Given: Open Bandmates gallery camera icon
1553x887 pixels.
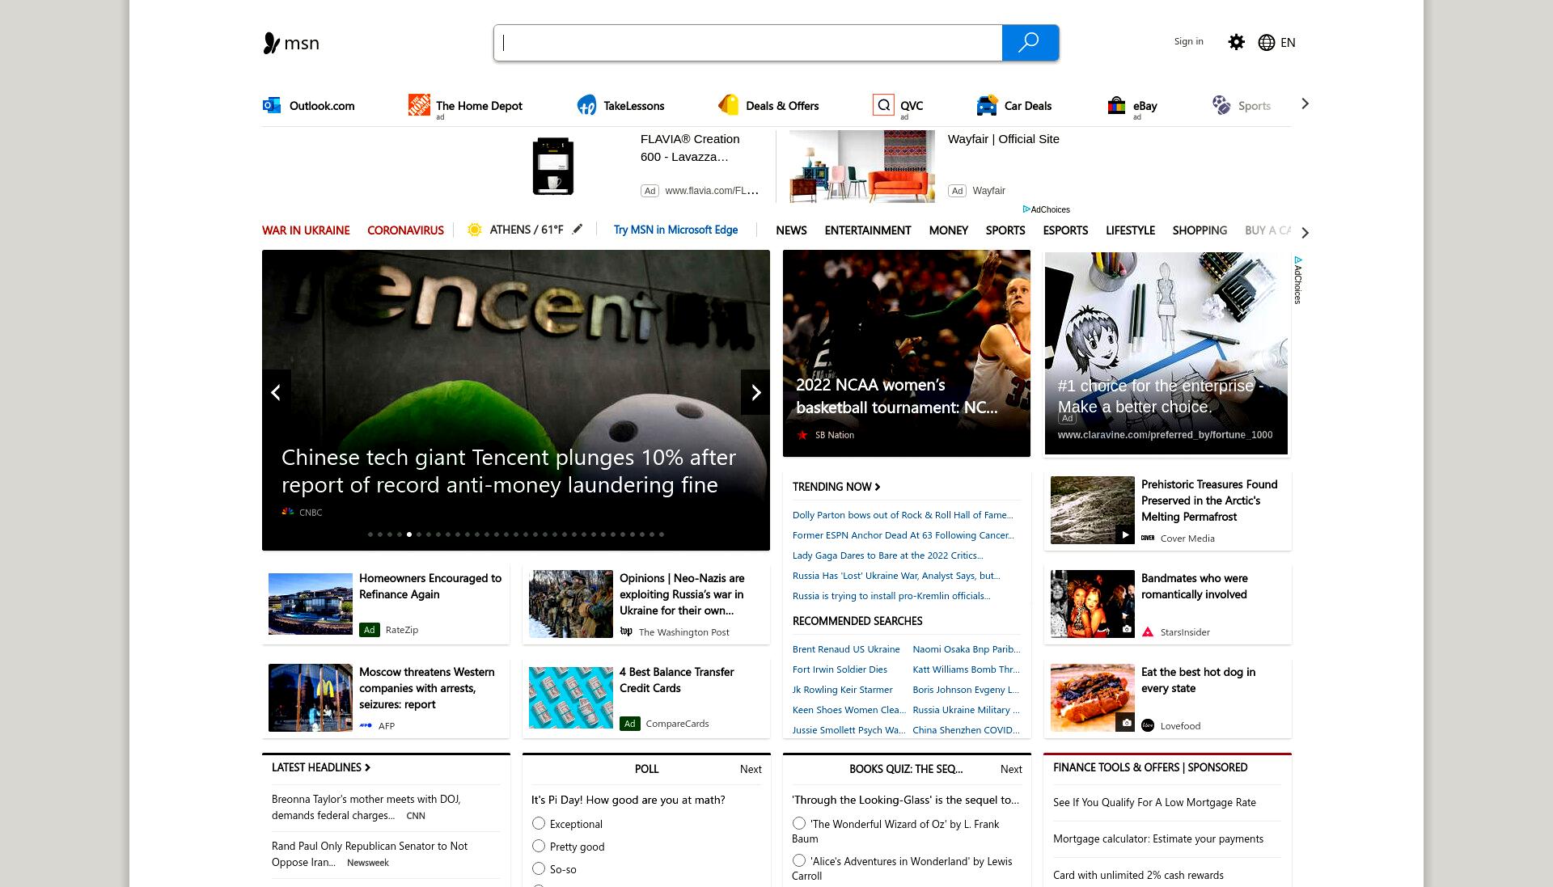Looking at the screenshot, I should coord(1126,629).
